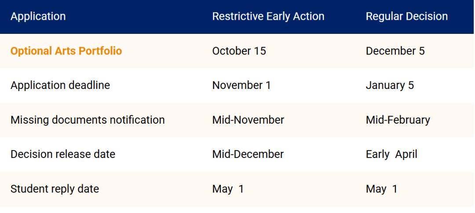
Task: Click the white area below the table
Action: pyautogui.click(x=237, y=209)
